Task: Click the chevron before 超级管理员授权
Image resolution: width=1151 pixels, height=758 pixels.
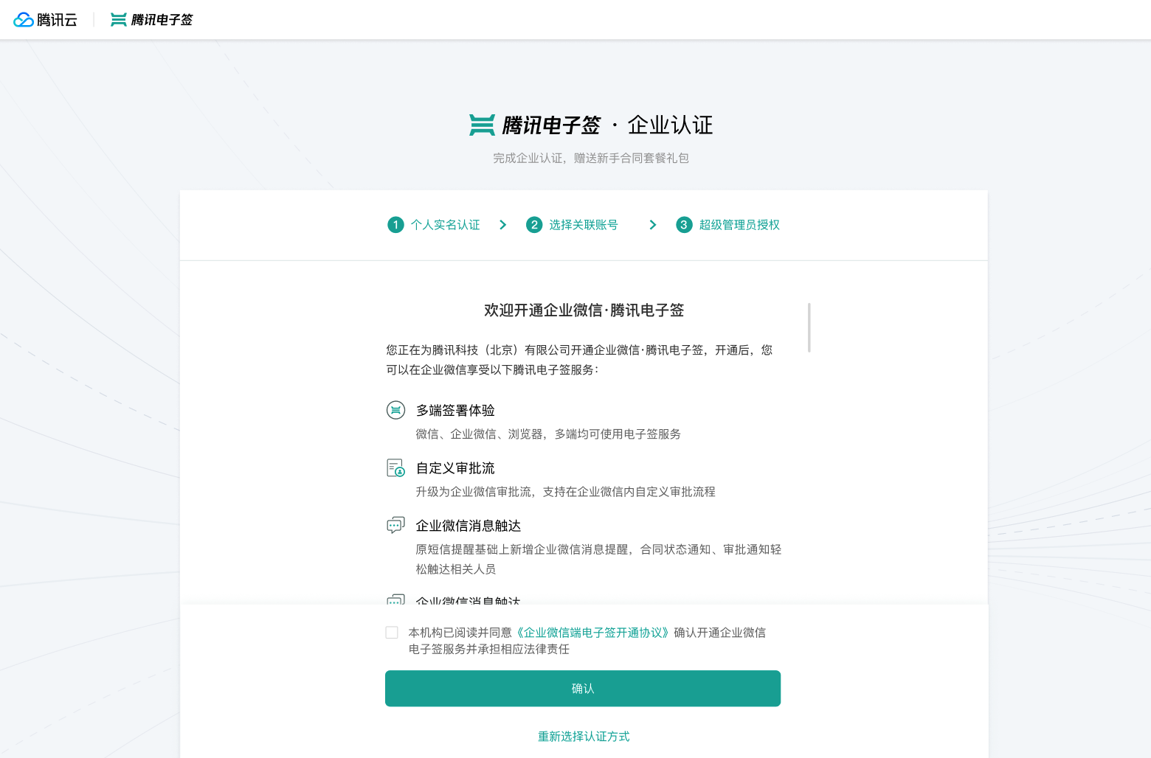Action: [653, 225]
